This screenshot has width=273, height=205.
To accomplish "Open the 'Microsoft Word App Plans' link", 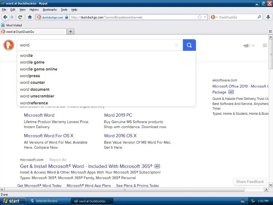I will (x=89, y=186).
